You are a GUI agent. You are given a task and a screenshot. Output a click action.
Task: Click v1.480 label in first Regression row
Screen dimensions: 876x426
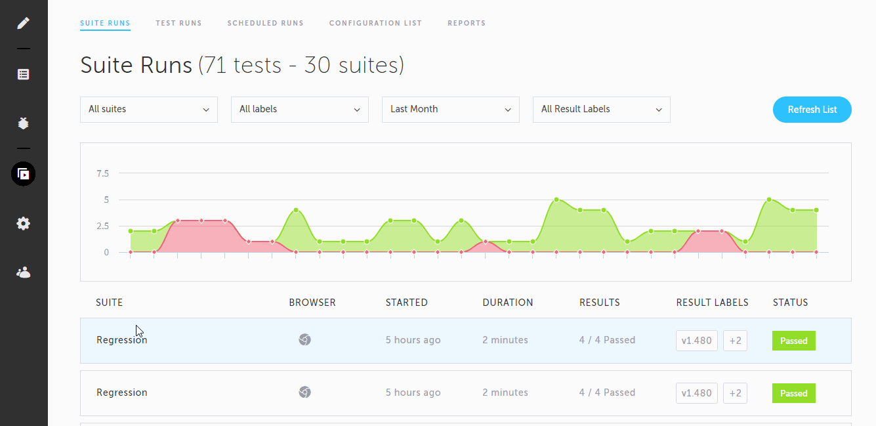point(697,341)
